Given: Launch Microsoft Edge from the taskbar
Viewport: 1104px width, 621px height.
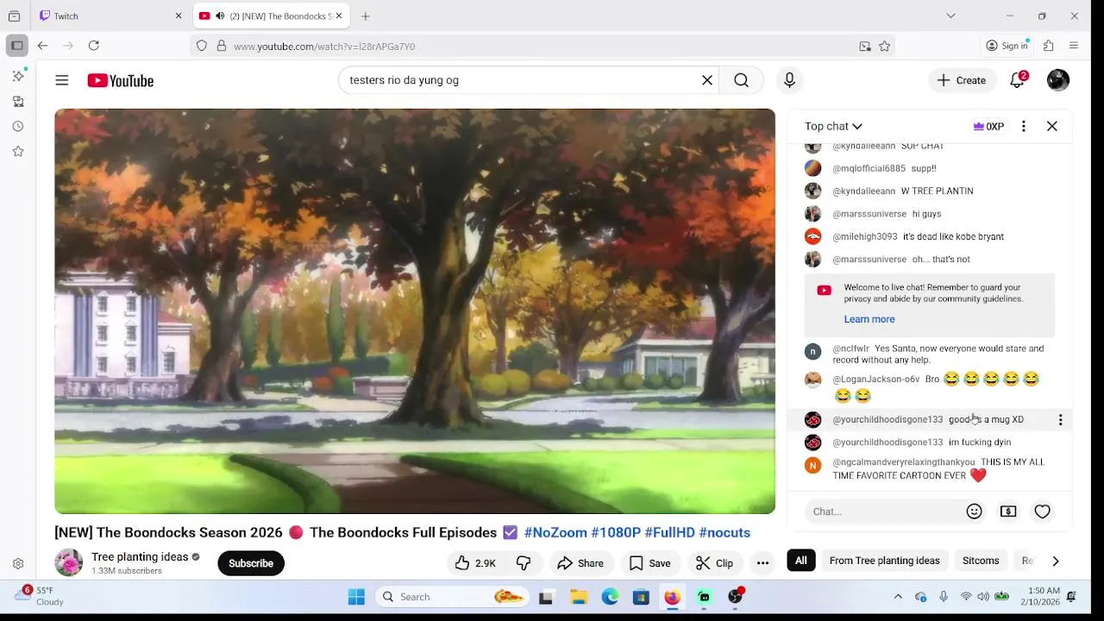Looking at the screenshot, I should 610,597.
